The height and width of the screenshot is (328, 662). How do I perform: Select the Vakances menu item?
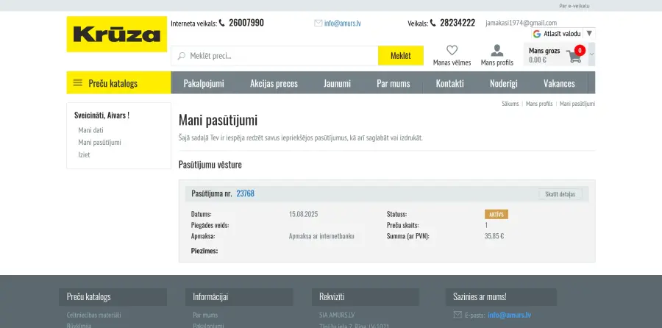(559, 83)
